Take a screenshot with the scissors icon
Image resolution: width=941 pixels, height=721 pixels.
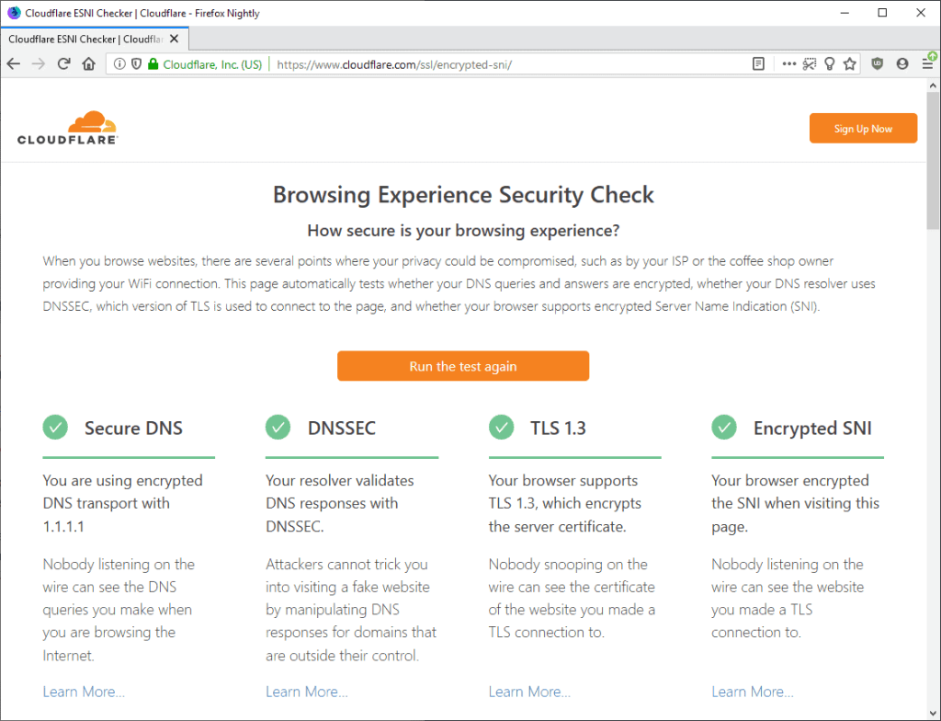(810, 64)
